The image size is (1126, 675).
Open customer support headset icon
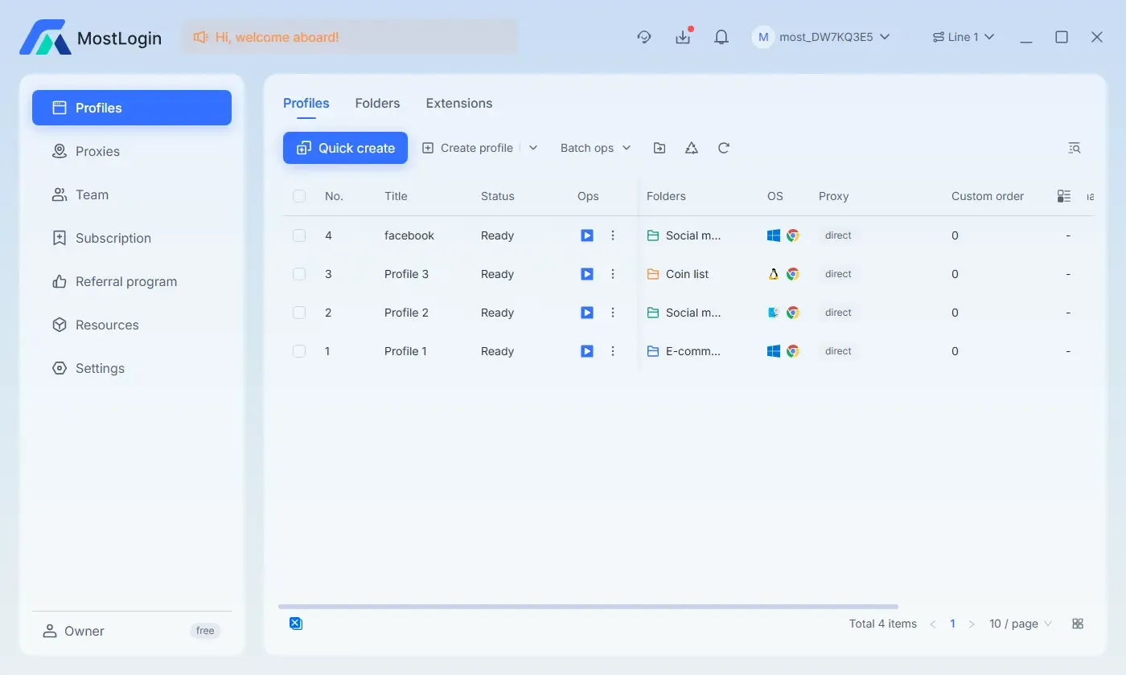pyautogui.click(x=643, y=37)
